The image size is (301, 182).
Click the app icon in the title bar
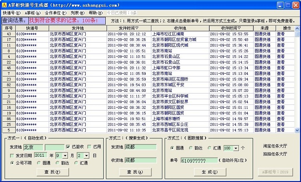click(x=4, y=5)
